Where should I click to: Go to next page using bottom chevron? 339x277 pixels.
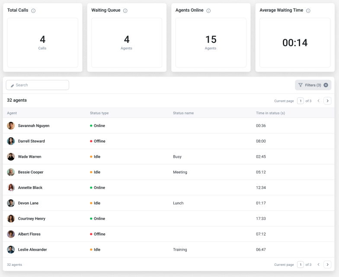(327, 264)
